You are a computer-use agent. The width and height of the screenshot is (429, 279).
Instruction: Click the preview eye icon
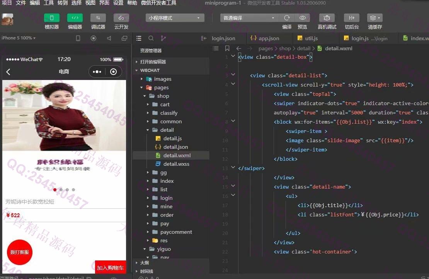(x=302, y=18)
